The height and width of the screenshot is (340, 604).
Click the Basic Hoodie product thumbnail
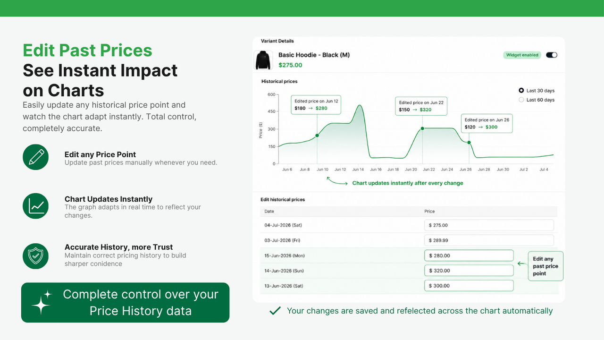point(263,60)
